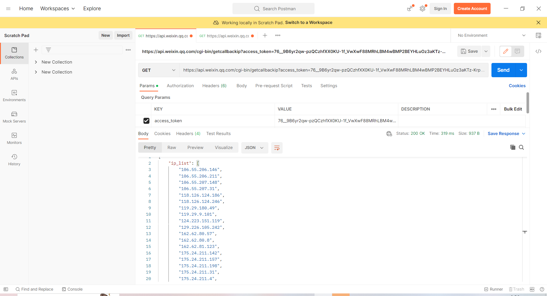The width and height of the screenshot is (547, 296).
Task: Click the query params vertical scrollbar
Action: [x=528, y=103]
